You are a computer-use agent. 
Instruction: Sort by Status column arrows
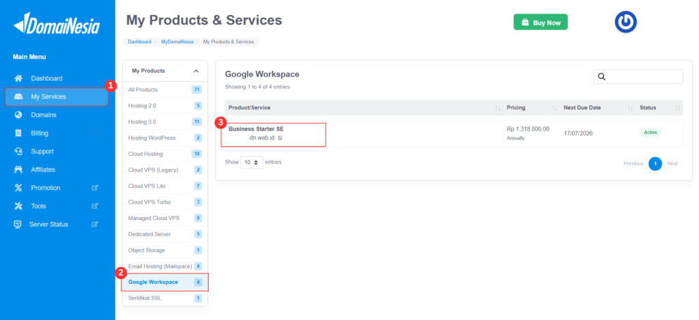[x=678, y=108]
